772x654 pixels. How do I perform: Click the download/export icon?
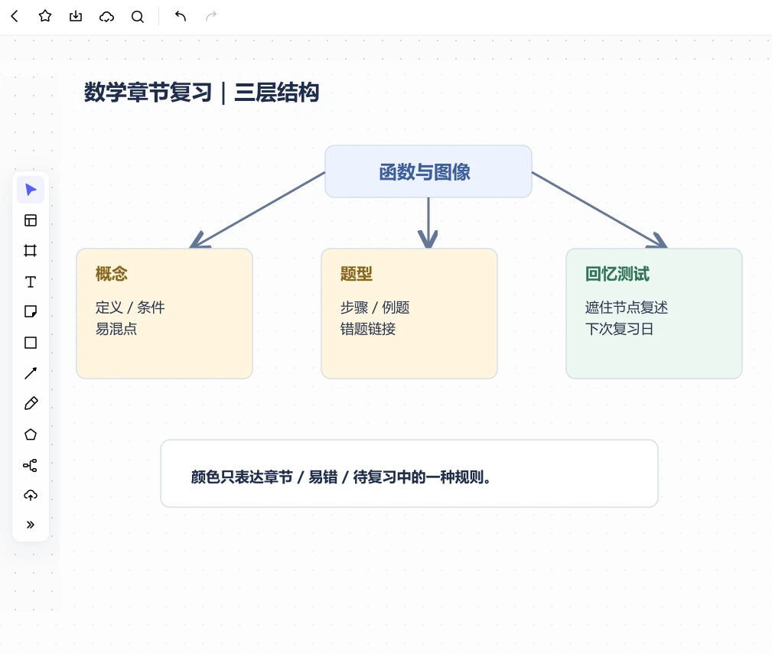point(76,16)
